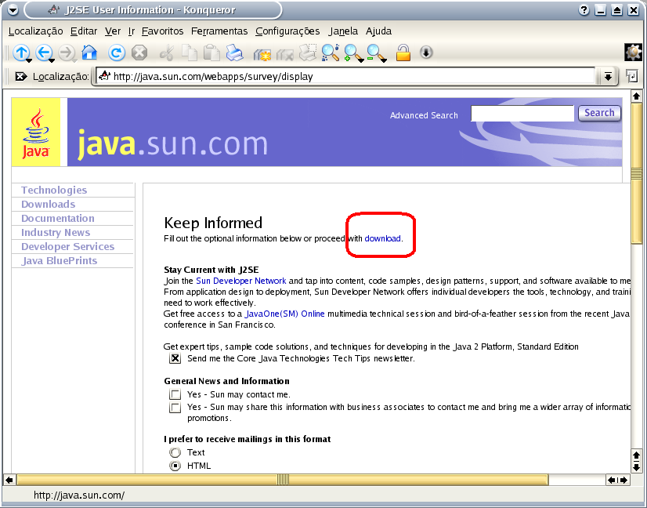Click in the site search input field

(522, 113)
